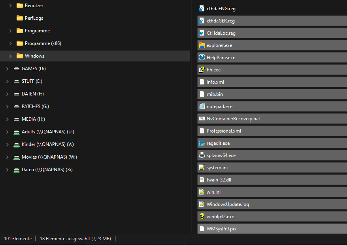Expand the Movies (\\QNAPNAS) (W:) share
Image resolution: width=347 pixels, height=245 pixels.
7,157
